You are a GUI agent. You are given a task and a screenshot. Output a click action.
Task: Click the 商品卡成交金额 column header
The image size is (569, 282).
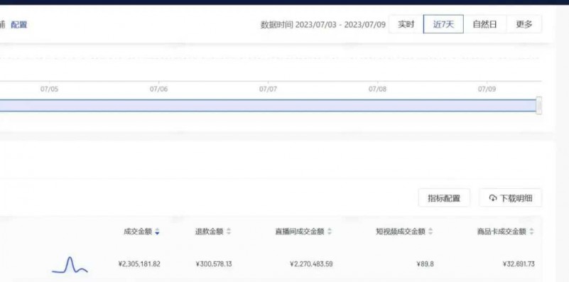502,232
